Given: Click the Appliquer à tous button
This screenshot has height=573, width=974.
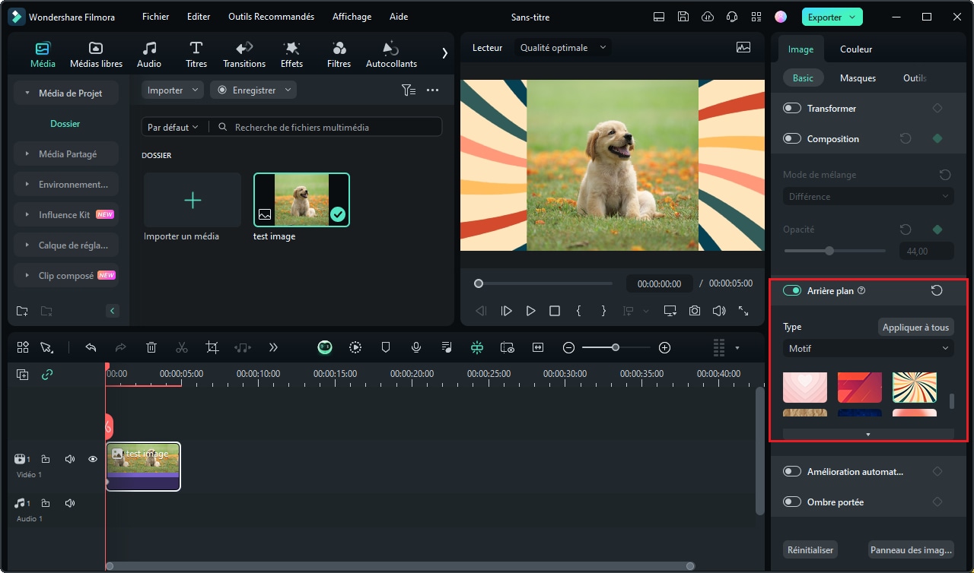Looking at the screenshot, I should 915,327.
